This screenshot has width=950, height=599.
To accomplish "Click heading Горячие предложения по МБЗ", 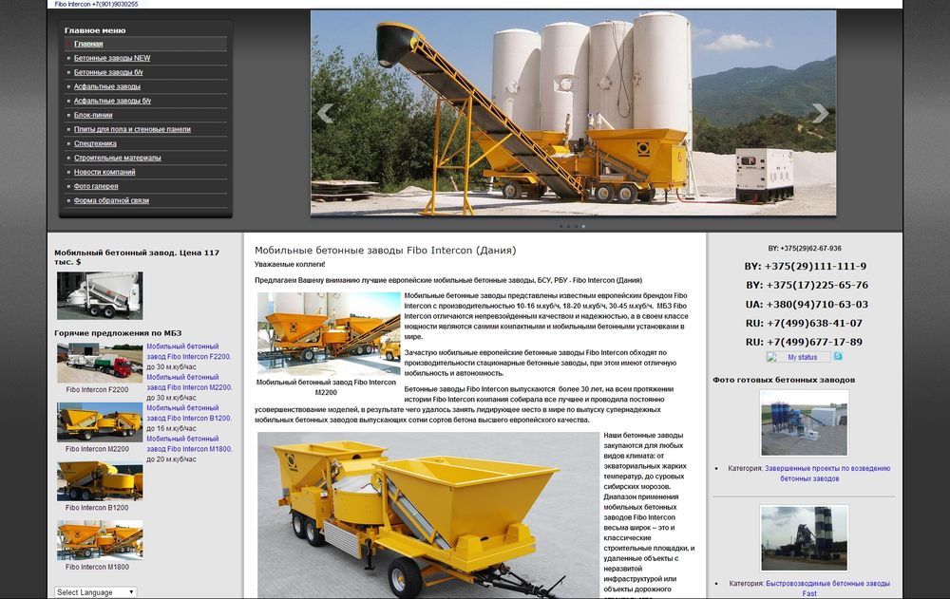I will coord(118,333).
